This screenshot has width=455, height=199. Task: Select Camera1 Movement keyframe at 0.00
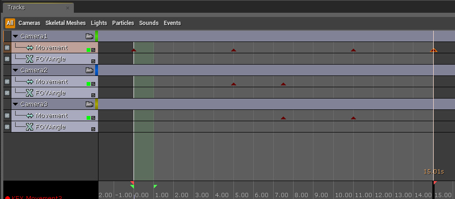tap(134, 50)
